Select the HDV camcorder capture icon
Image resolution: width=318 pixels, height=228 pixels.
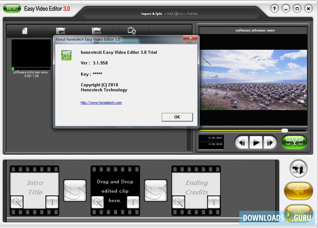pos(96,31)
